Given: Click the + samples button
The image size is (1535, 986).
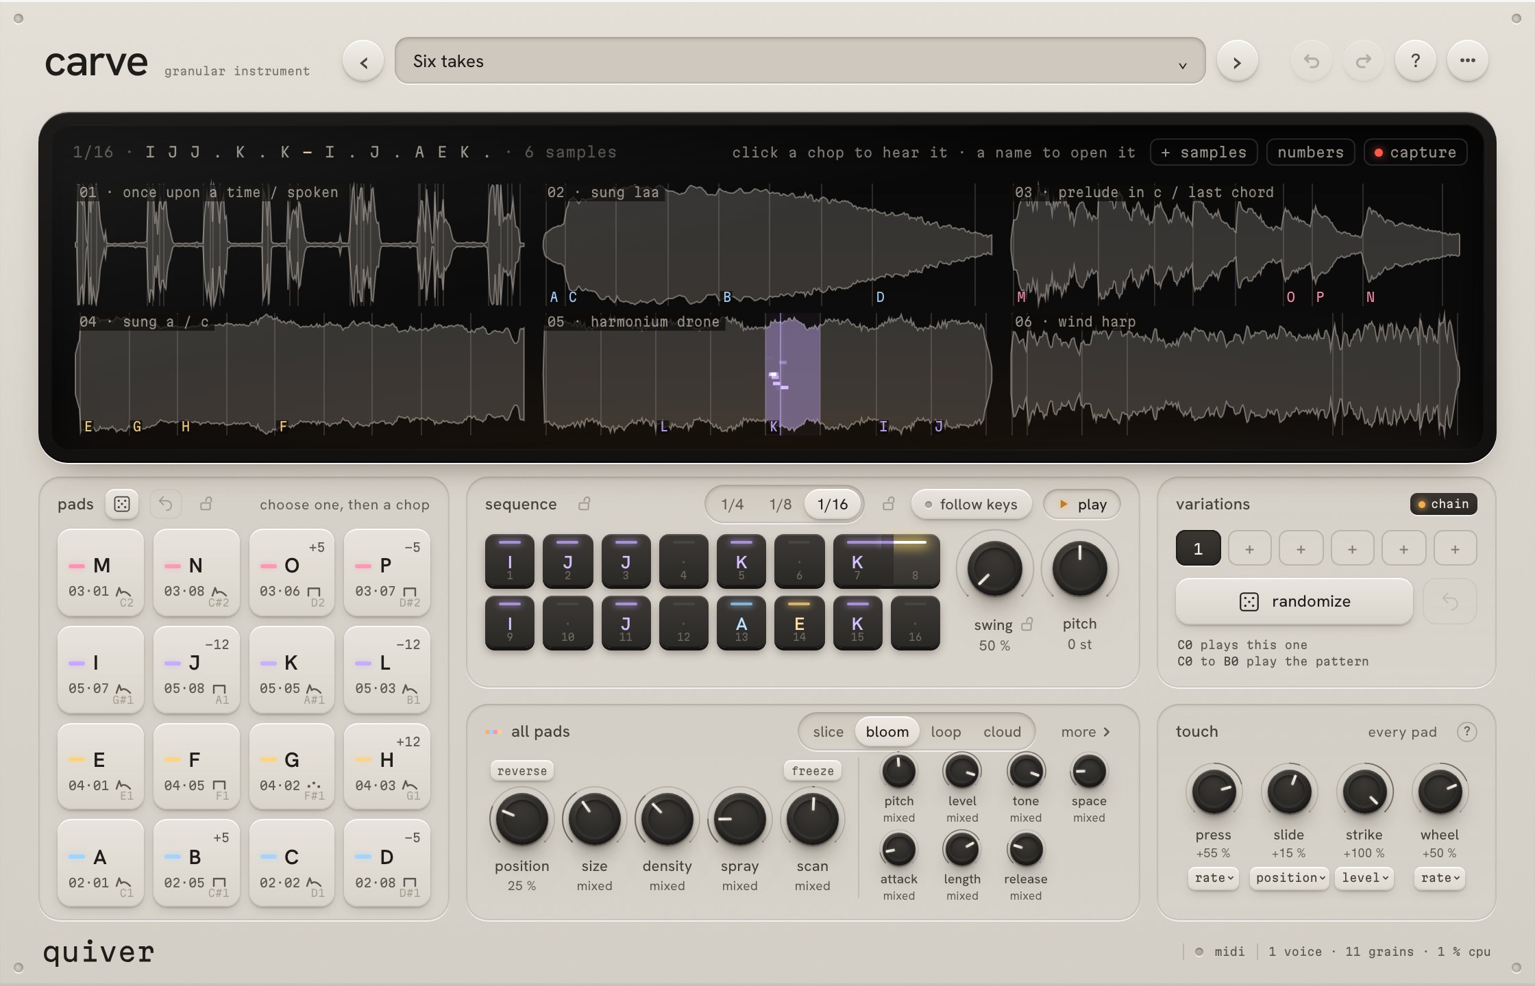Looking at the screenshot, I should pos(1203,152).
